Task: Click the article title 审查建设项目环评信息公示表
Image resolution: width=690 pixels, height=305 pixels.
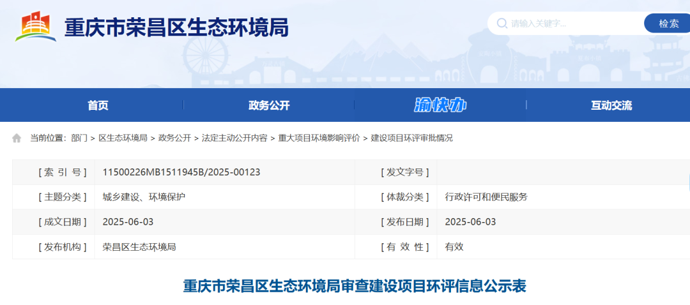Action: click(355, 286)
